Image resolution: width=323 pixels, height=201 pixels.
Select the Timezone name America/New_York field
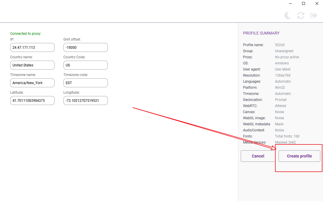pos(32,83)
